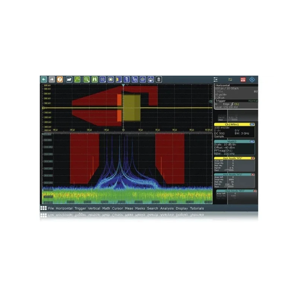Click the zone trigger toolbar icon

click(x=150, y=79)
